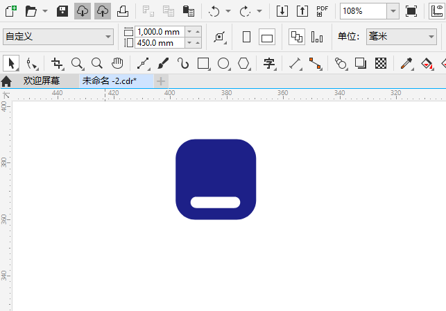Viewport: 446px width, 311px height.
Task: Select the Zoom tool magnifier
Action: (77, 63)
